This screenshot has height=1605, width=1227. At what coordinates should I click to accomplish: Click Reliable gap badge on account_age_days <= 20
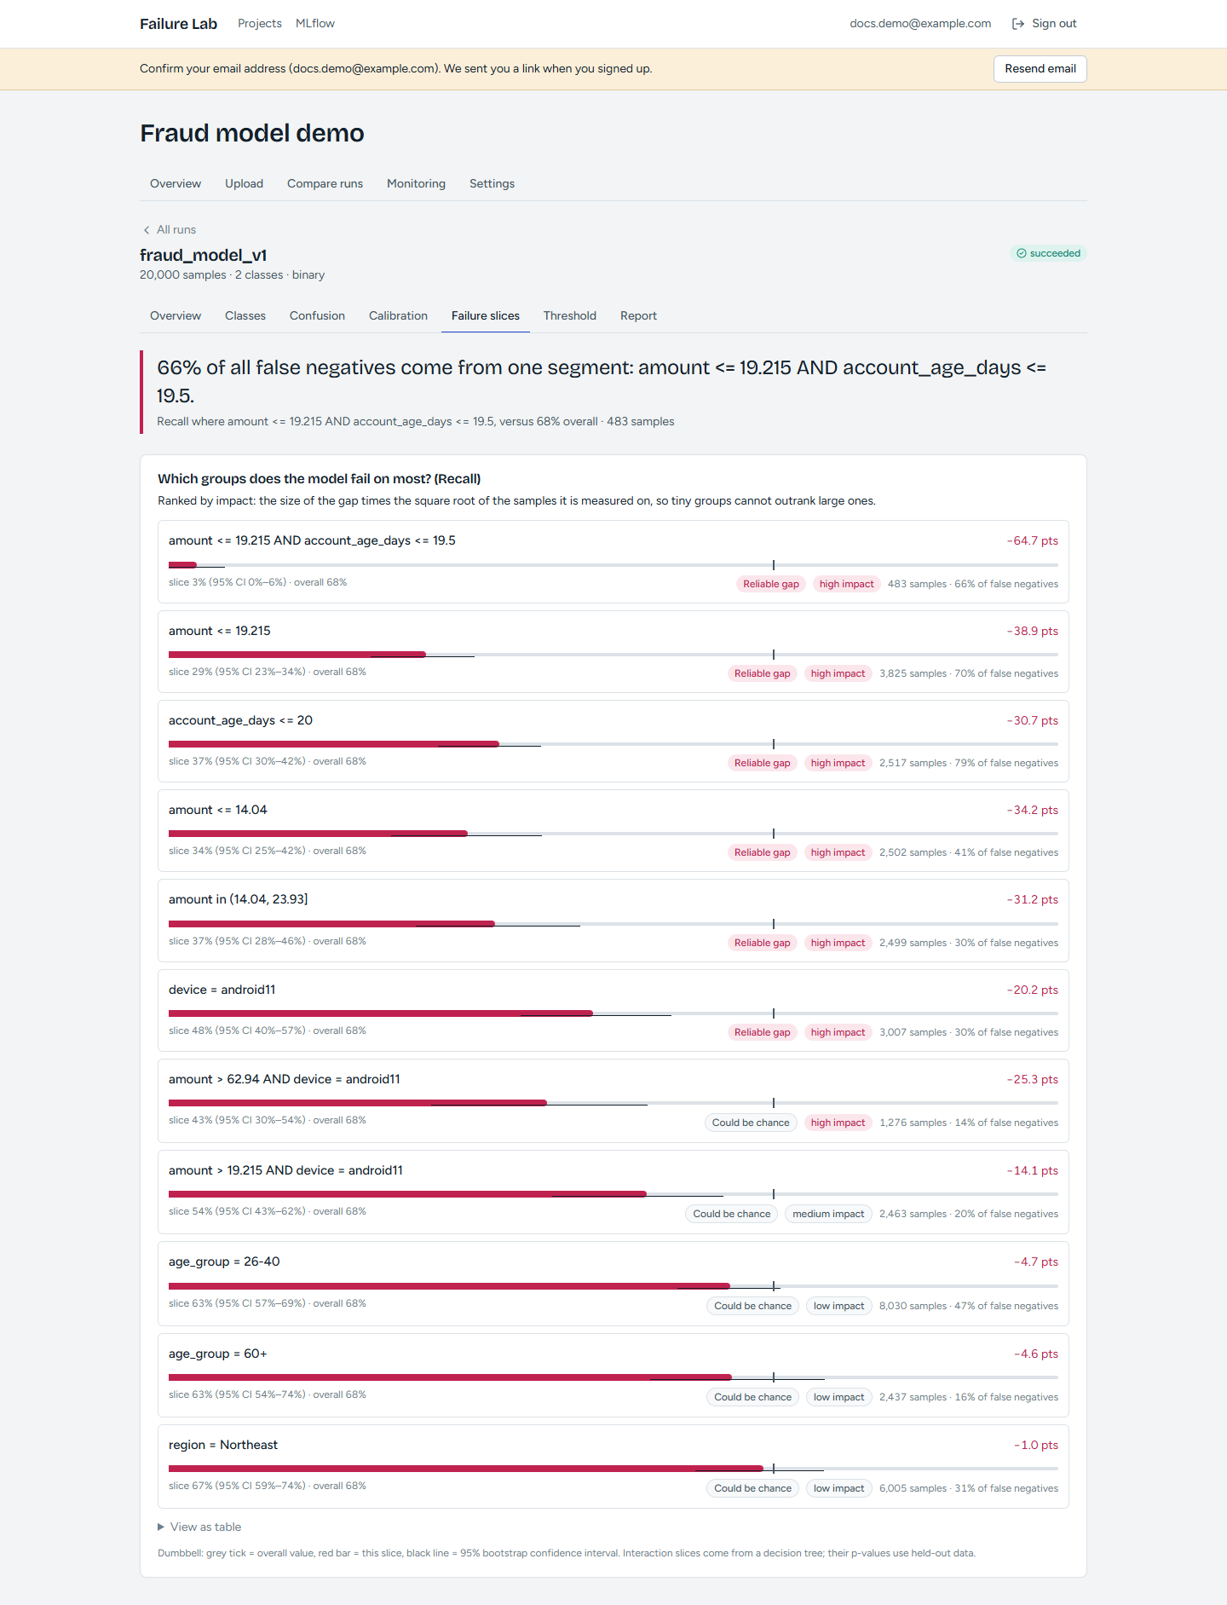tap(762, 764)
